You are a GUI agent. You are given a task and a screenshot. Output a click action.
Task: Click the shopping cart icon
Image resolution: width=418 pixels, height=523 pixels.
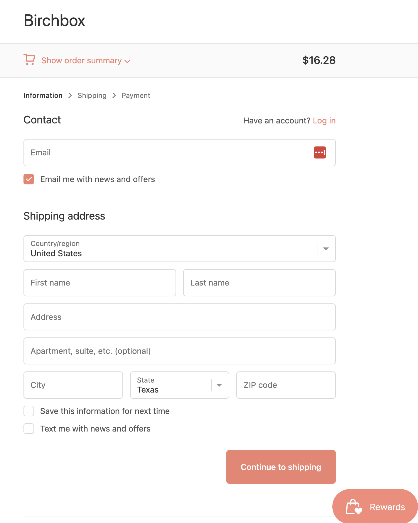tap(29, 60)
